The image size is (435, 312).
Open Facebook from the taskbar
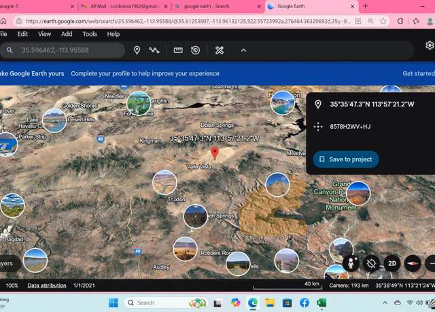[x=304, y=303]
